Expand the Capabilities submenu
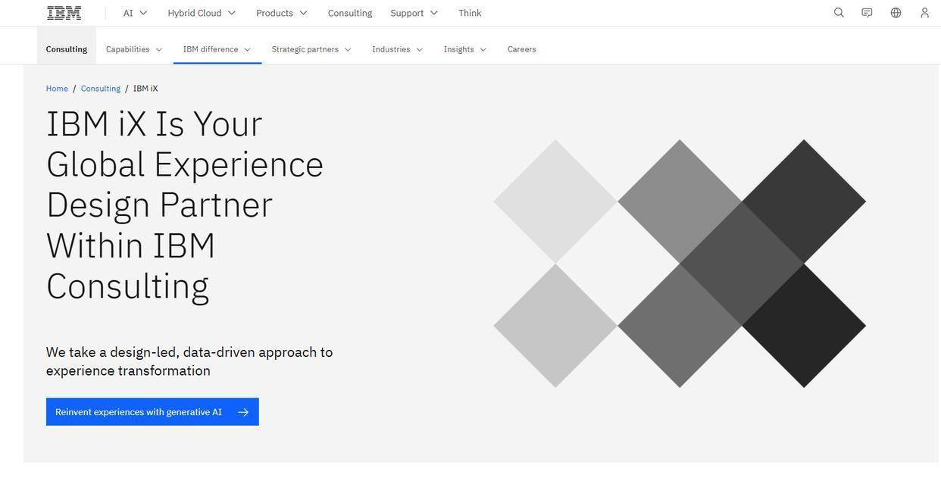This screenshot has height=481, width=941. point(134,49)
